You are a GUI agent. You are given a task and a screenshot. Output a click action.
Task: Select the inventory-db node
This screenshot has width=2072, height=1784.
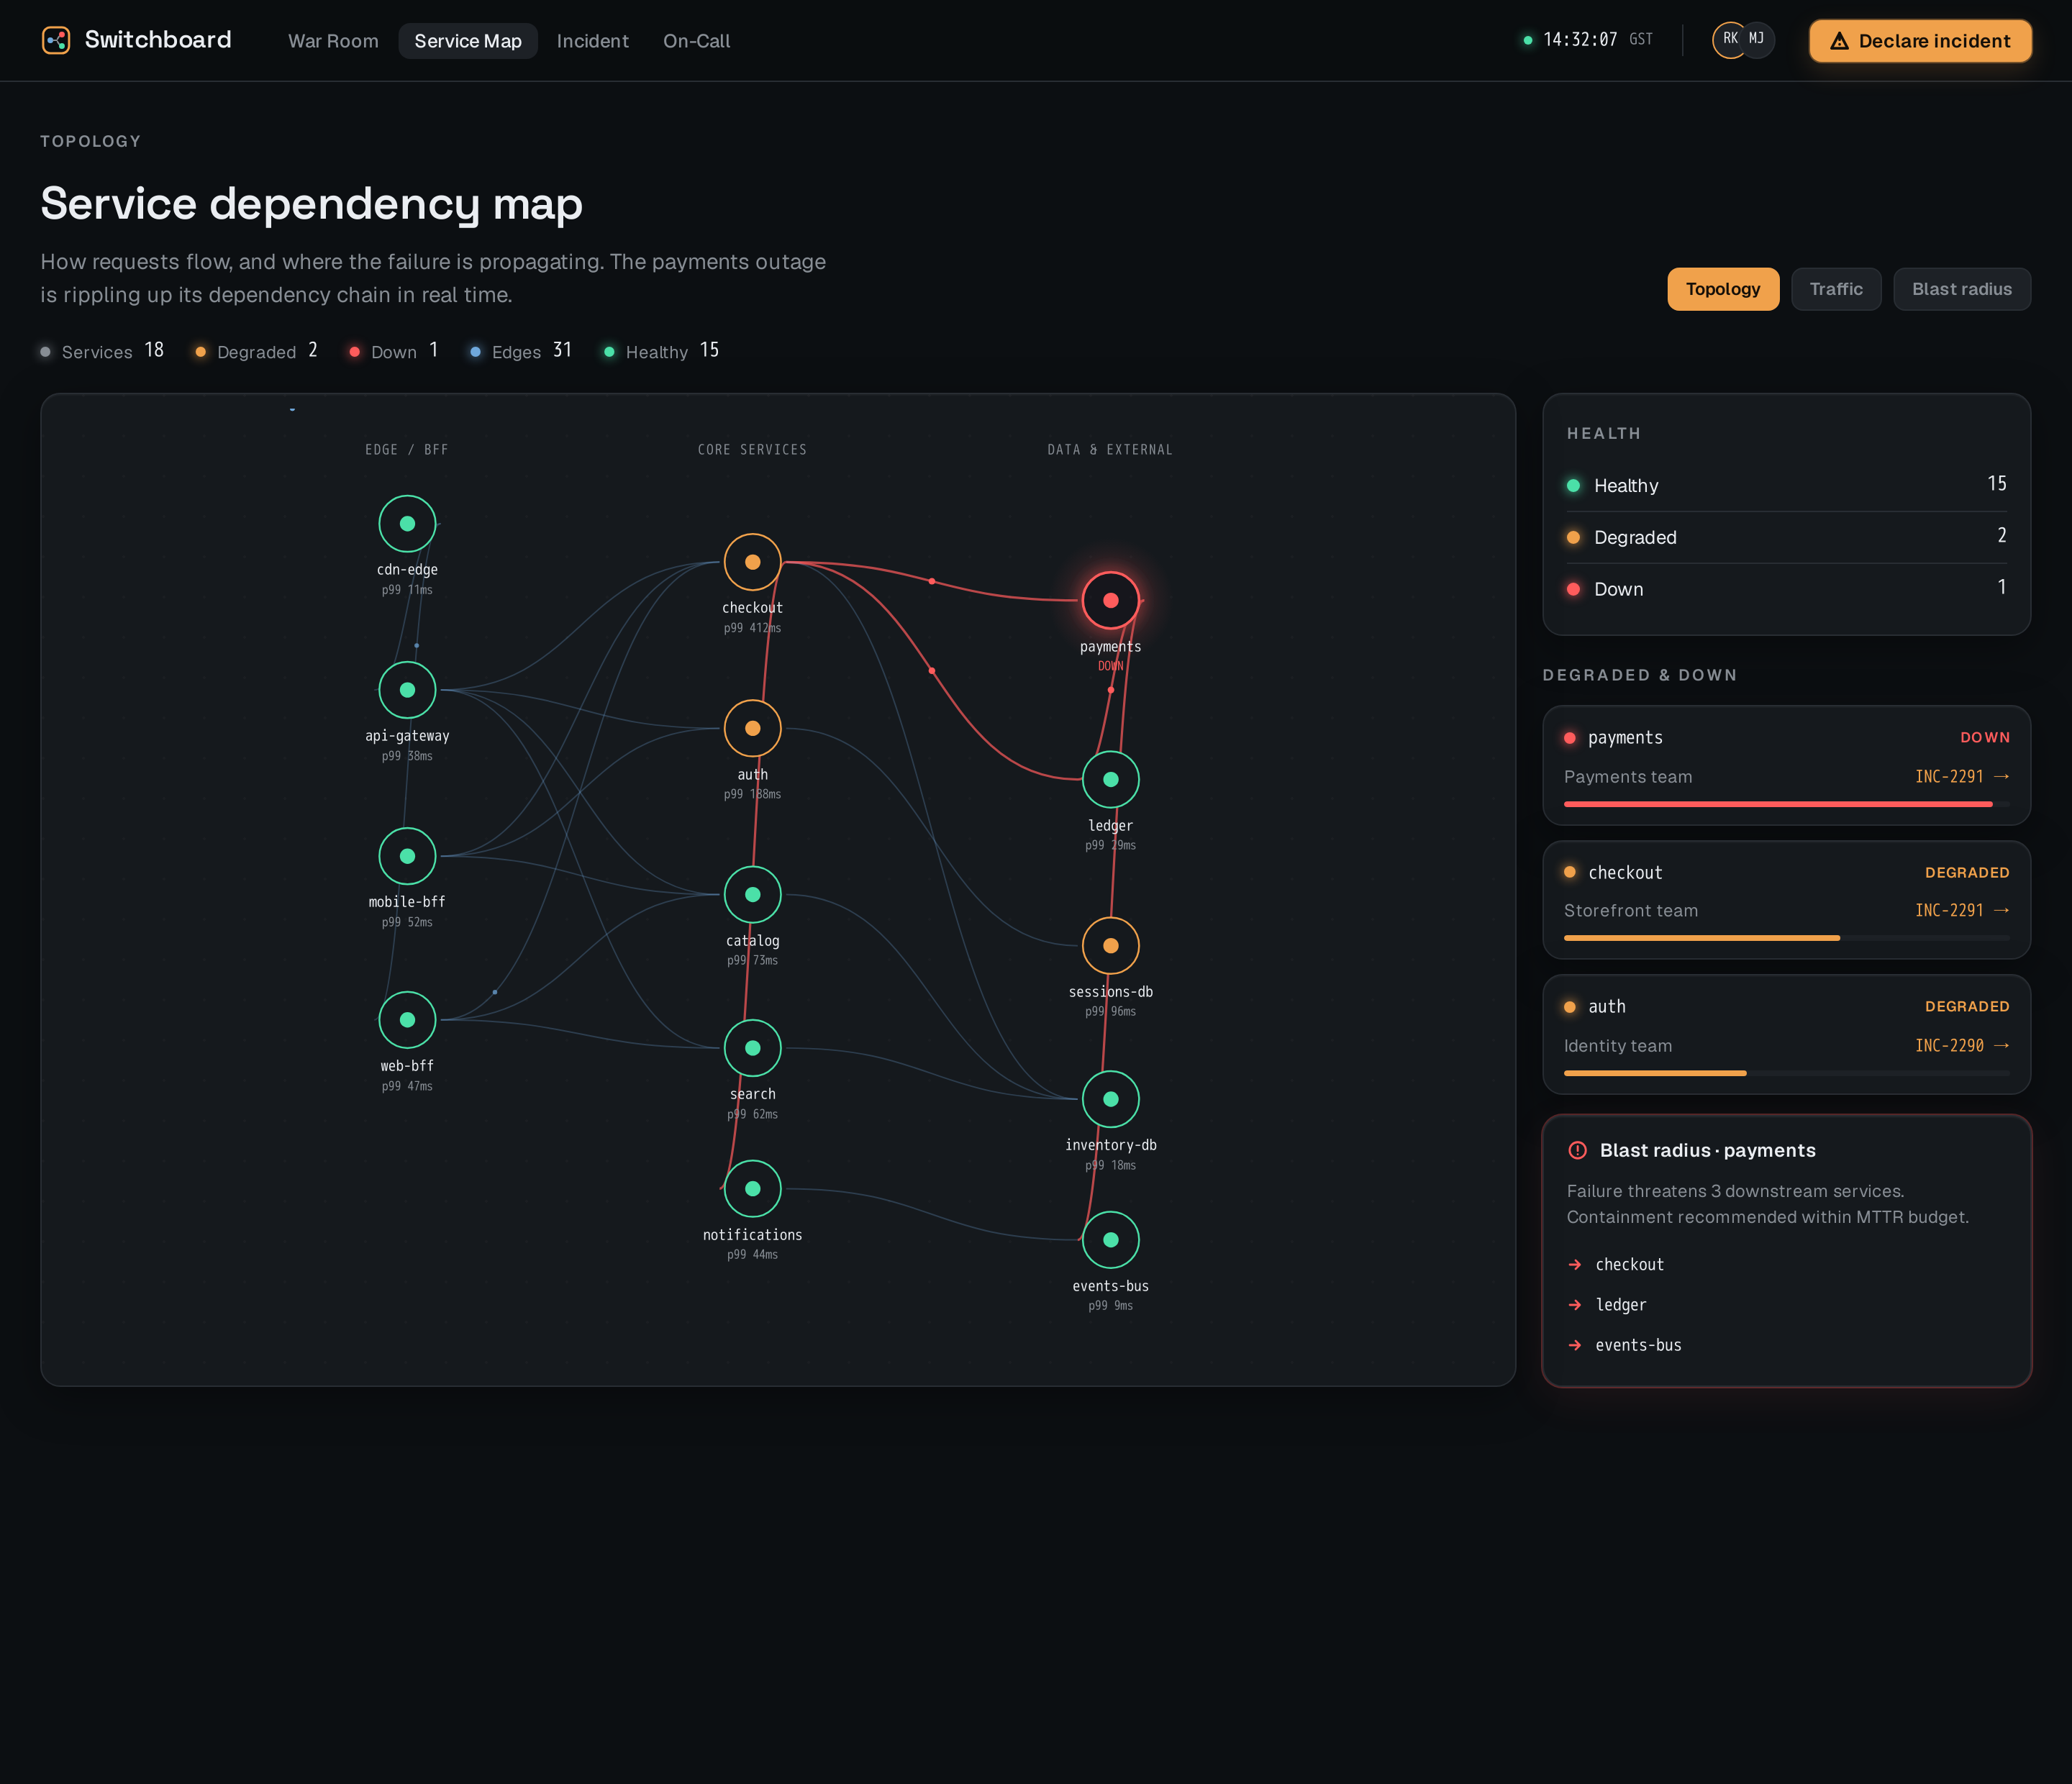coord(1110,1099)
